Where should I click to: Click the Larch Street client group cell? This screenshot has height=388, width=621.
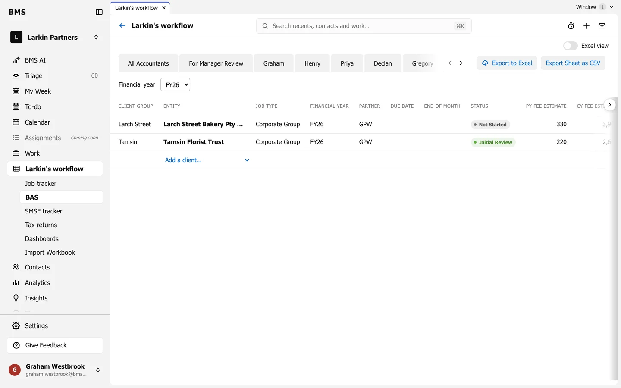click(135, 124)
